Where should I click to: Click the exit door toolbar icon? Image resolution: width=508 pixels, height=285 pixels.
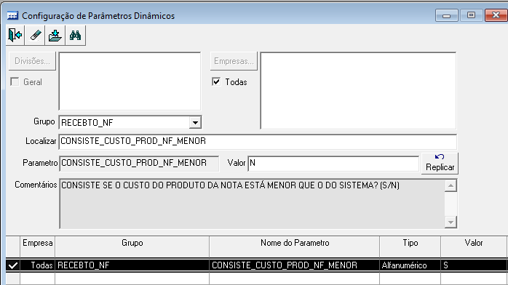tap(15, 35)
